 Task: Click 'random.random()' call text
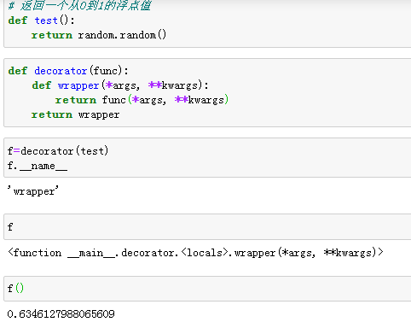122,35
